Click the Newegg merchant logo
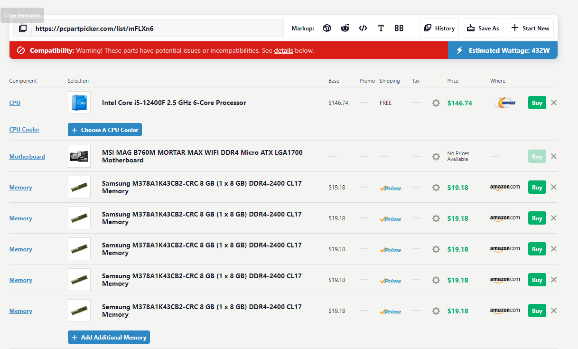578x349 pixels. (x=505, y=103)
